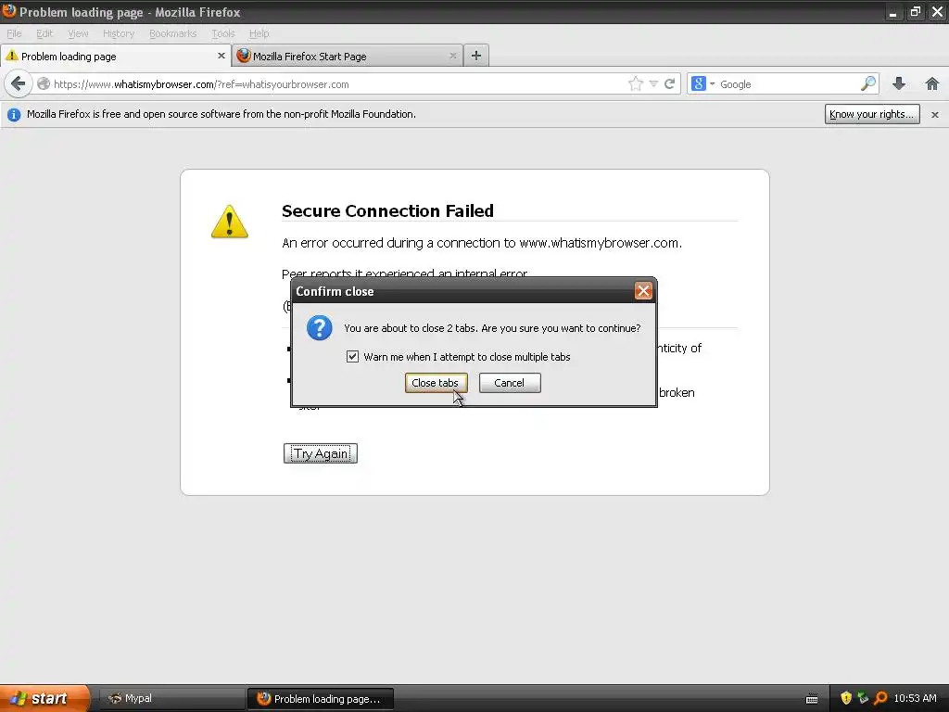Viewport: 949px width, 712px height.
Task: Click the yellow warning triangle icon
Action: 230,222
